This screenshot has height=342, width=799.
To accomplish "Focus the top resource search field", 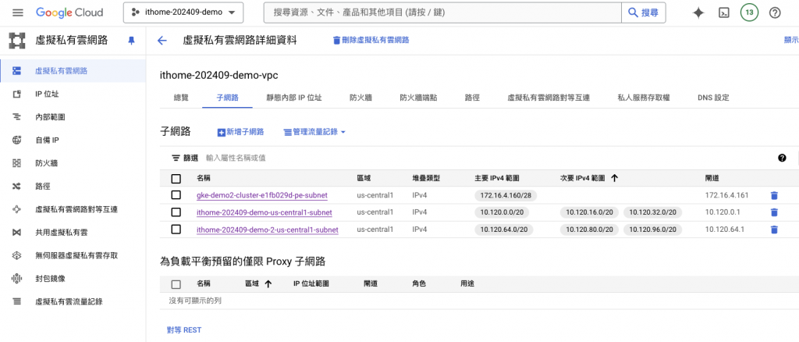I will [x=442, y=12].
